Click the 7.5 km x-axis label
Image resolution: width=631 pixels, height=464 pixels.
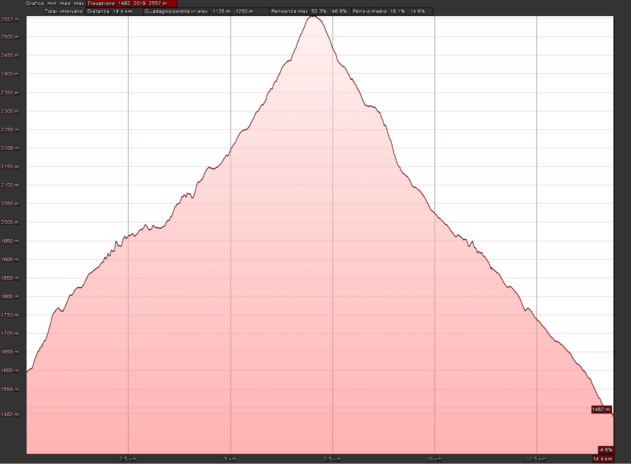click(332, 459)
